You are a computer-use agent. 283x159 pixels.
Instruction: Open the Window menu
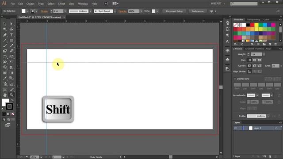[83, 4]
